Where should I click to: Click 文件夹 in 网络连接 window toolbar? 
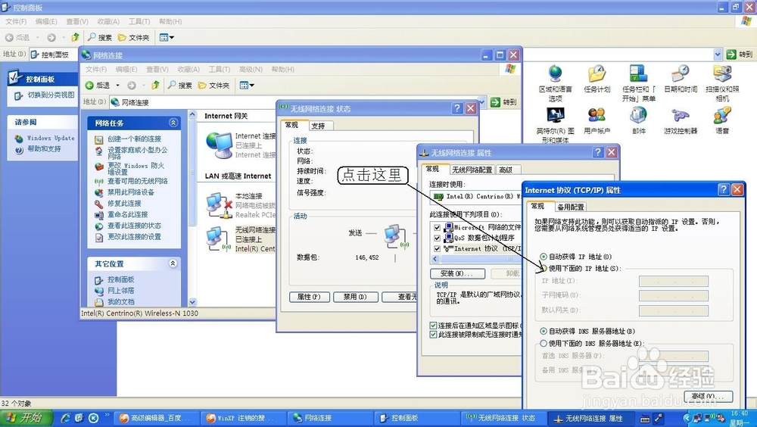coord(214,85)
